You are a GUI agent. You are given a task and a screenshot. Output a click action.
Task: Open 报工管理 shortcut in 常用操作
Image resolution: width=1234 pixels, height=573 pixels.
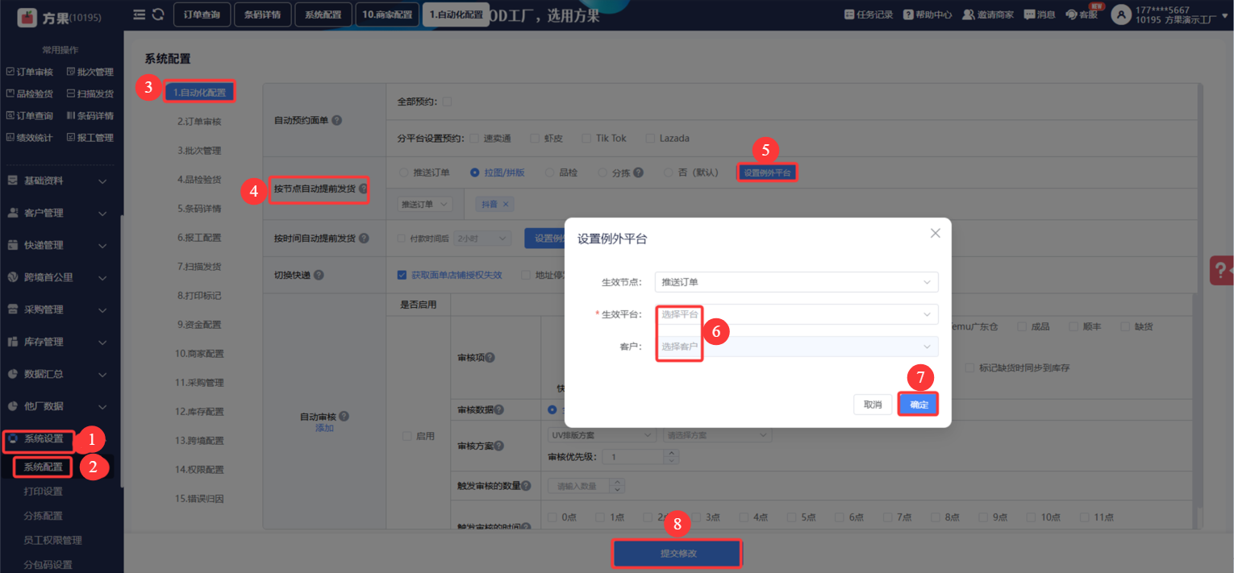90,138
